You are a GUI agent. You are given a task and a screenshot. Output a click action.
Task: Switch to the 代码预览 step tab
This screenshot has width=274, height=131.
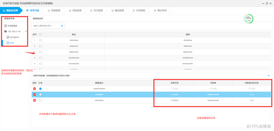(140, 10)
